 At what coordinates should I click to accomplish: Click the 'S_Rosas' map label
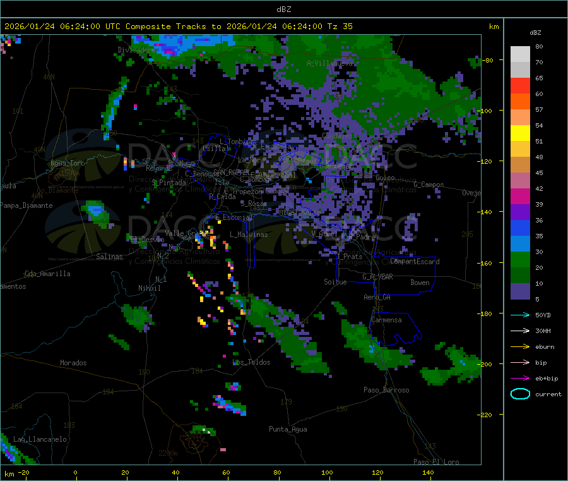pos(254,204)
